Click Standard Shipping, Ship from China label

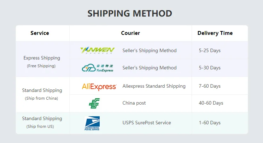click(42, 91)
